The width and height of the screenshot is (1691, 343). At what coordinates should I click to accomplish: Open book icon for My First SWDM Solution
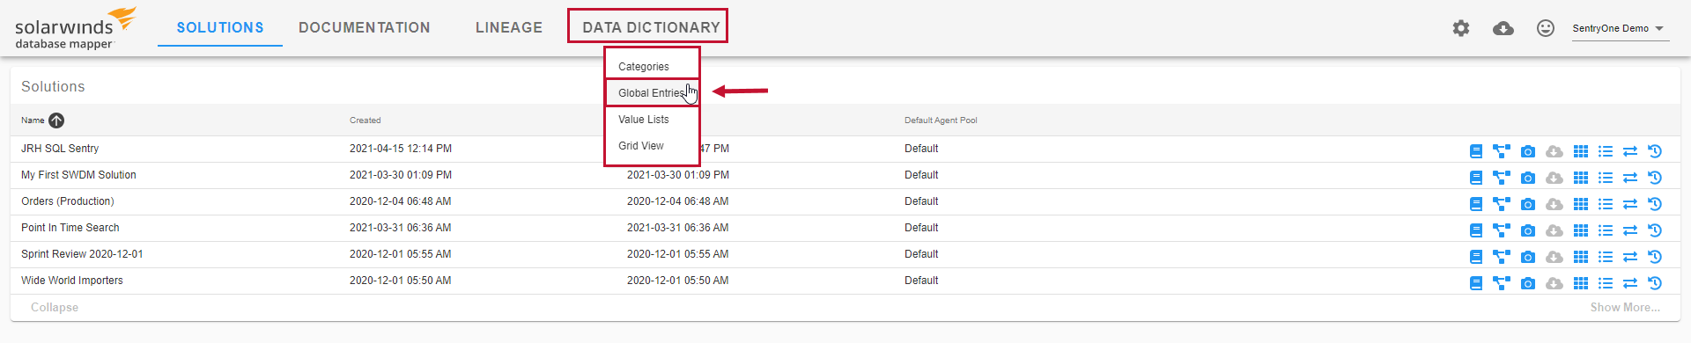[1476, 178]
